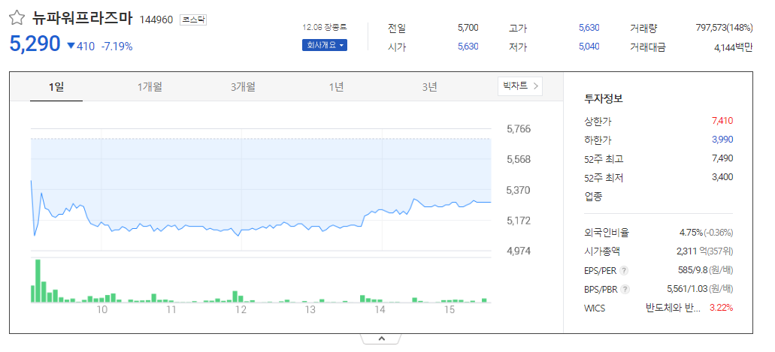The width and height of the screenshot is (775, 352).
Task: Open the 빅차트 button
Action: point(520,86)
